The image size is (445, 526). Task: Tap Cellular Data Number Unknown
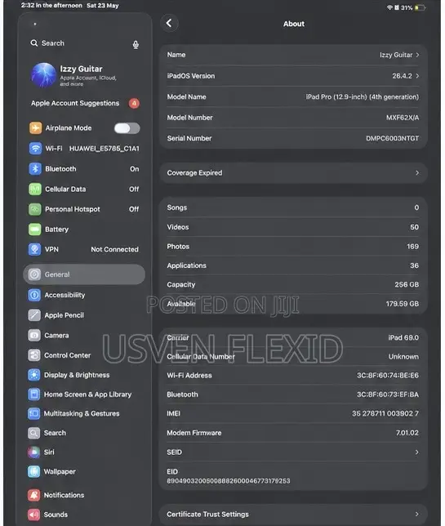tap(403, 356)
